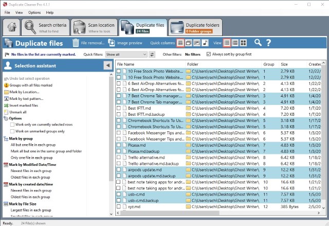This screenshot has height=226, width=329.
Task: Collapse Selection assistant with arrow button
Action: pos(108,65)
